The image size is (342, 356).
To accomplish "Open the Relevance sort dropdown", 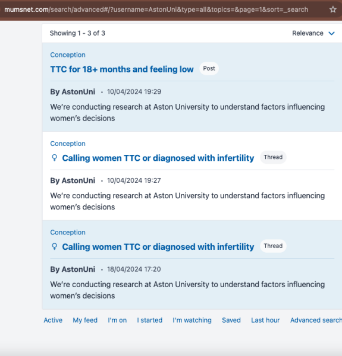I will click(313, 33).
